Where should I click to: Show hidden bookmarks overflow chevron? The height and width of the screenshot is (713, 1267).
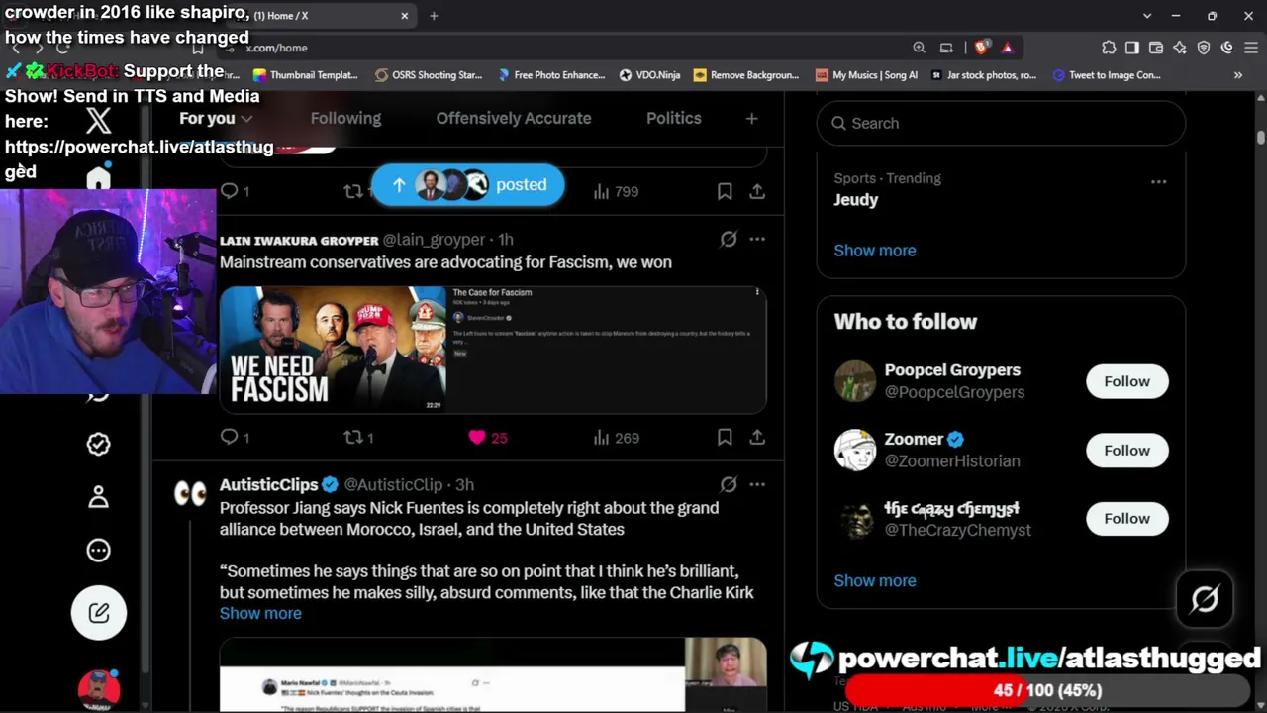coord(1238,75)
